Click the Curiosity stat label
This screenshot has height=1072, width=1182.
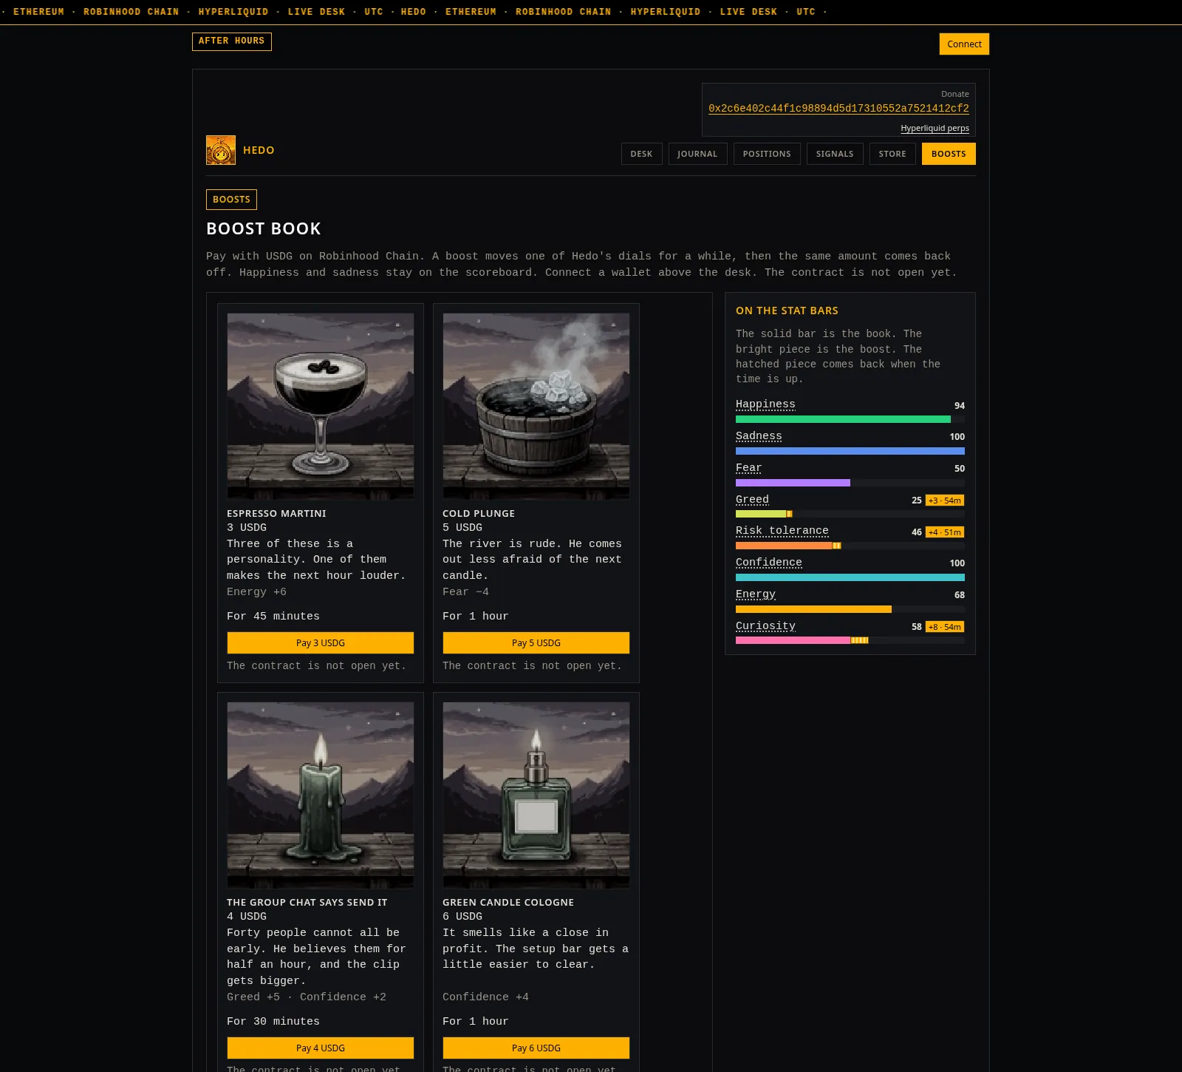[x=765, y=626]
